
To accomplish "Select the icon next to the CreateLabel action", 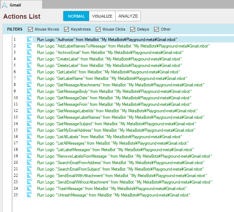I will (29, 59).
